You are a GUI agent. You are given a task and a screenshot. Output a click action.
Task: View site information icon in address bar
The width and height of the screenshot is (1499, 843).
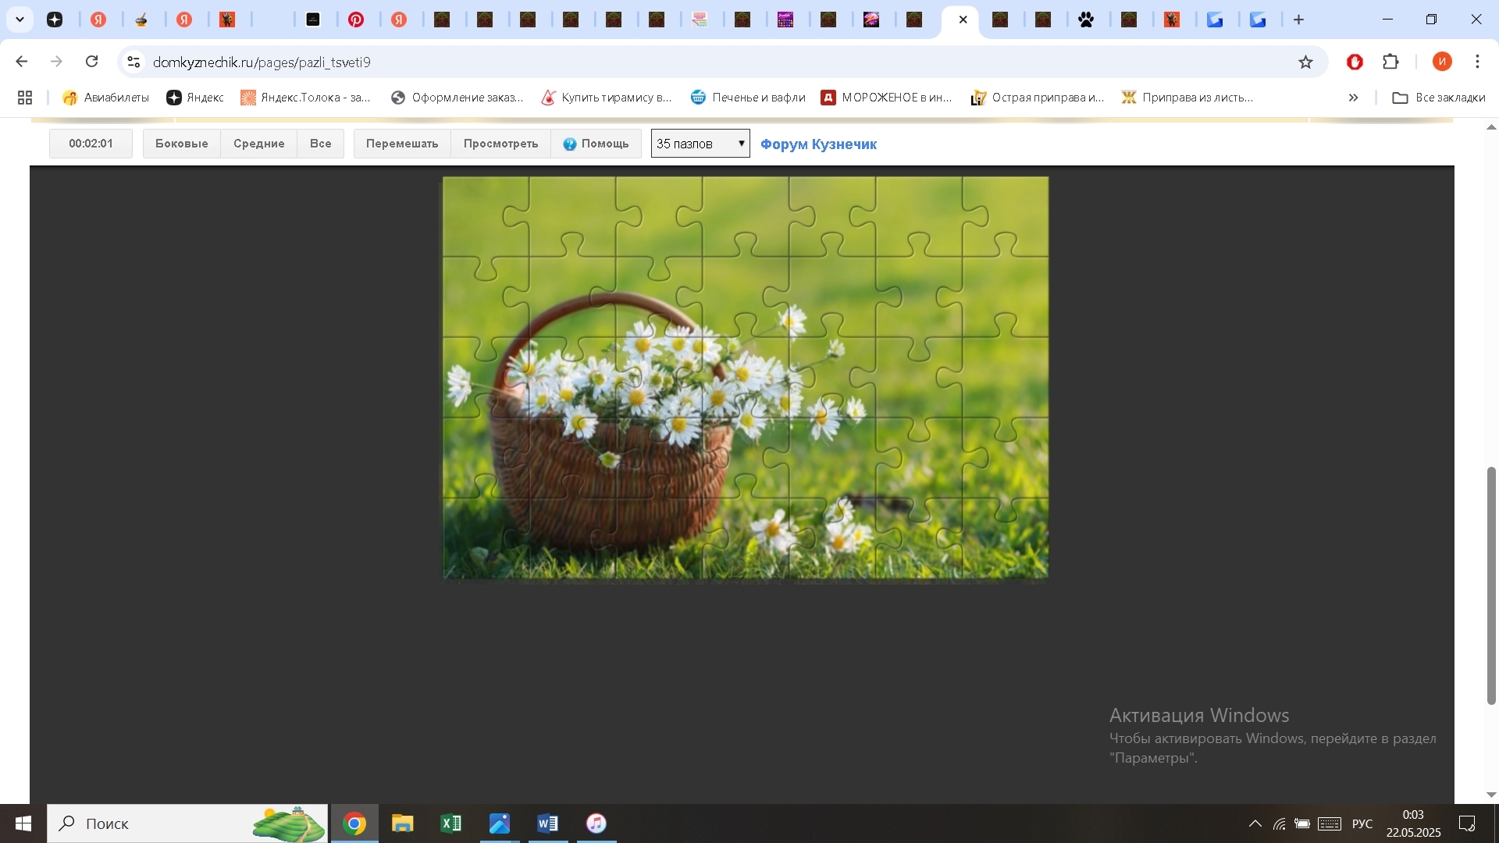tap(134, 62)
